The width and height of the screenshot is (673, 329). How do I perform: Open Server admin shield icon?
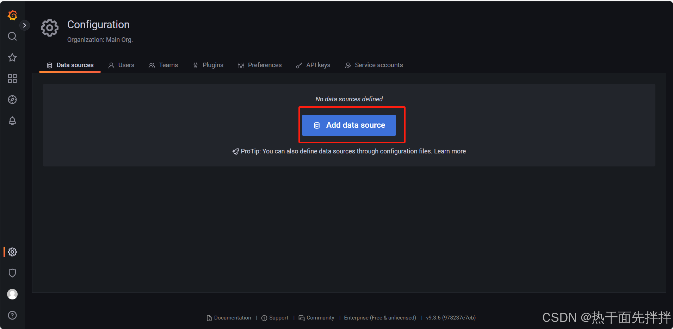(x=12, y=273)
